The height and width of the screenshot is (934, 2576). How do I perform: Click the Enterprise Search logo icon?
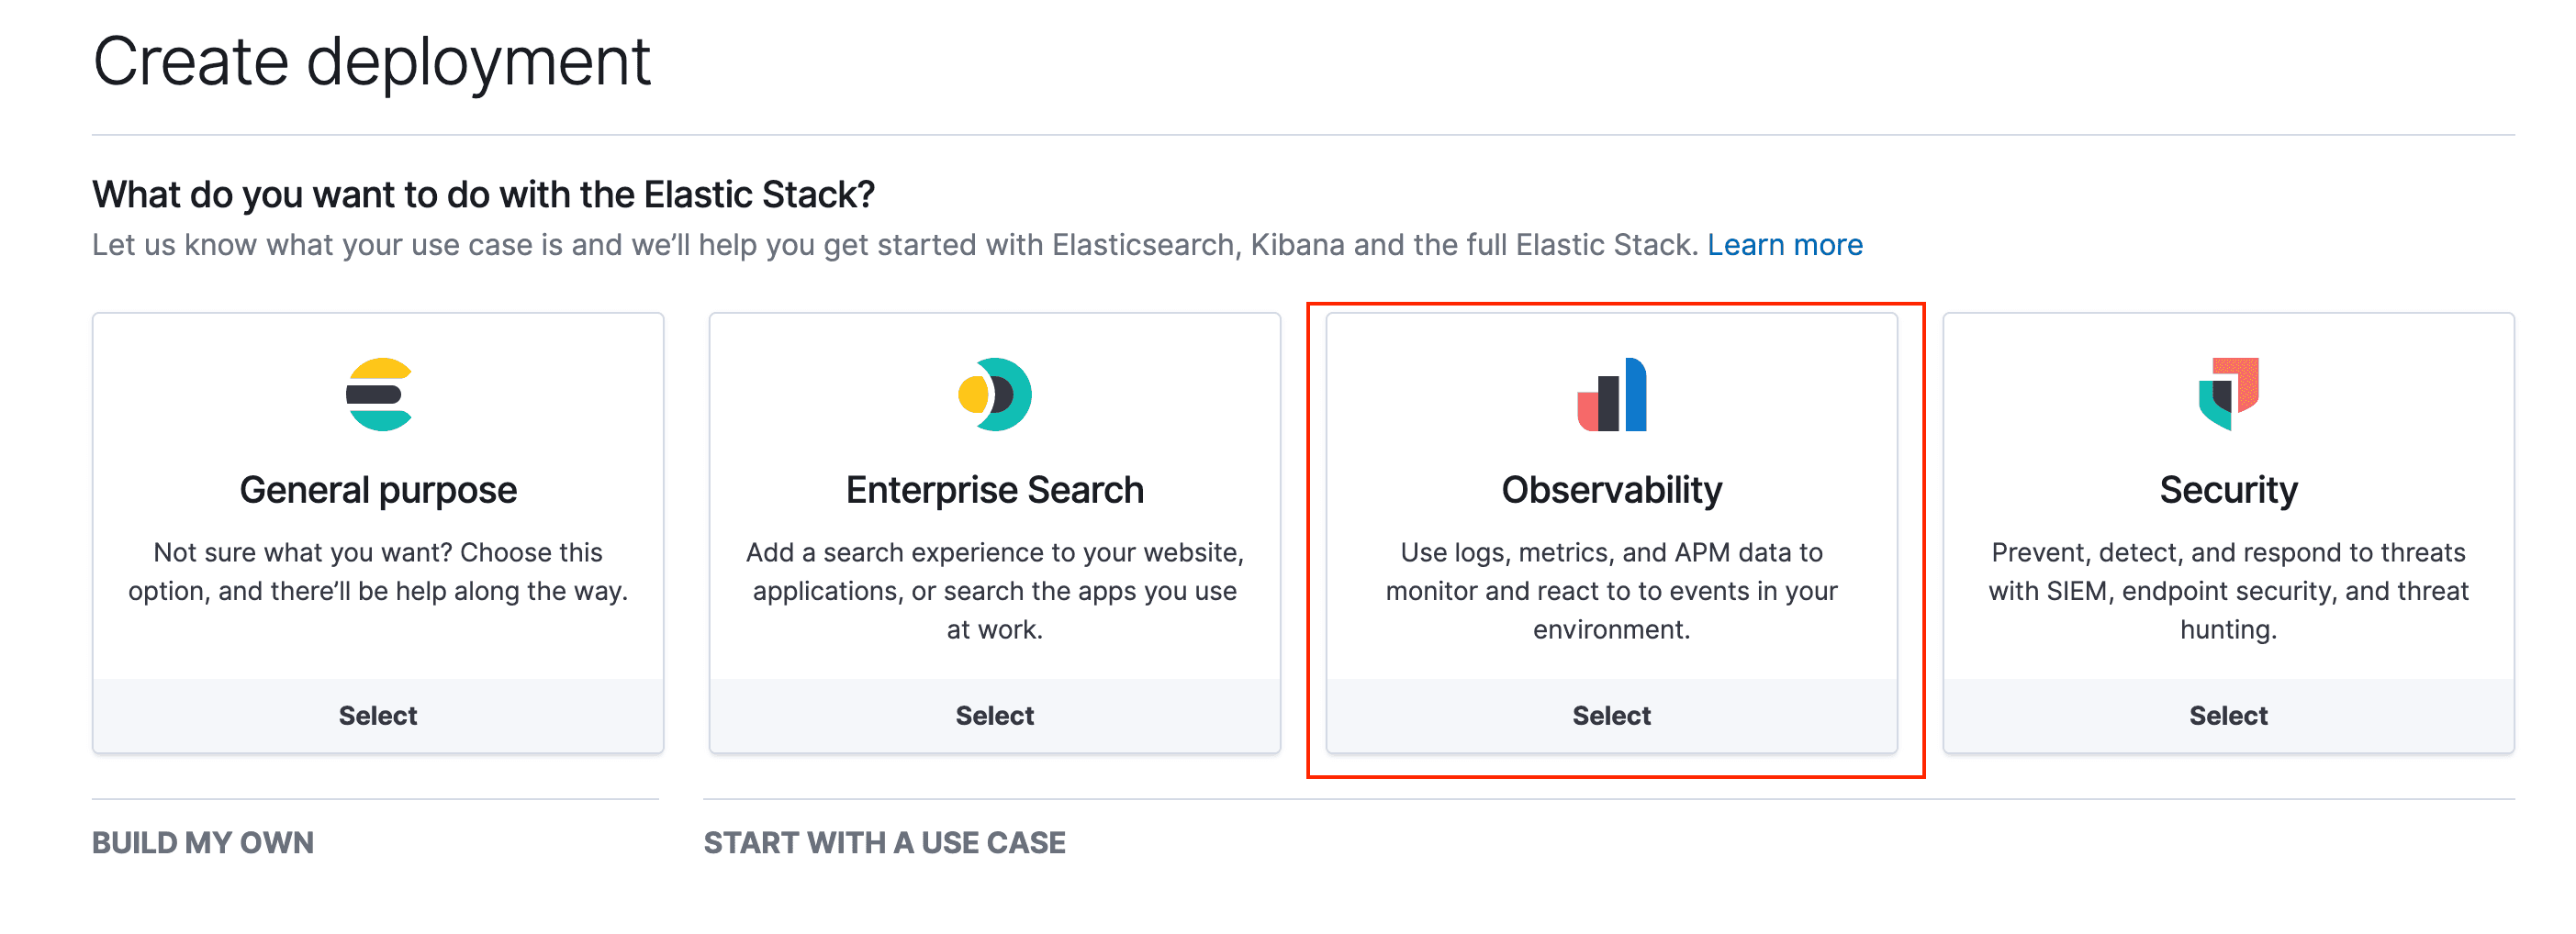click(994, 395)
